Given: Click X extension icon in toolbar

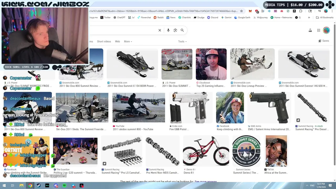Looking at the screenshot, I should (x=294, y=11).
